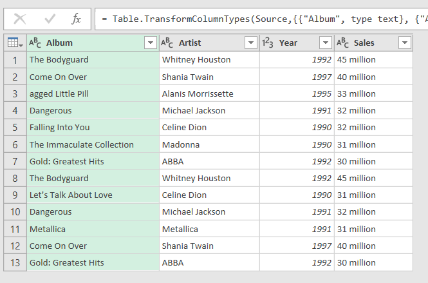
Task: Click Shania Twain cell in row 2
Action: point(209,77)
